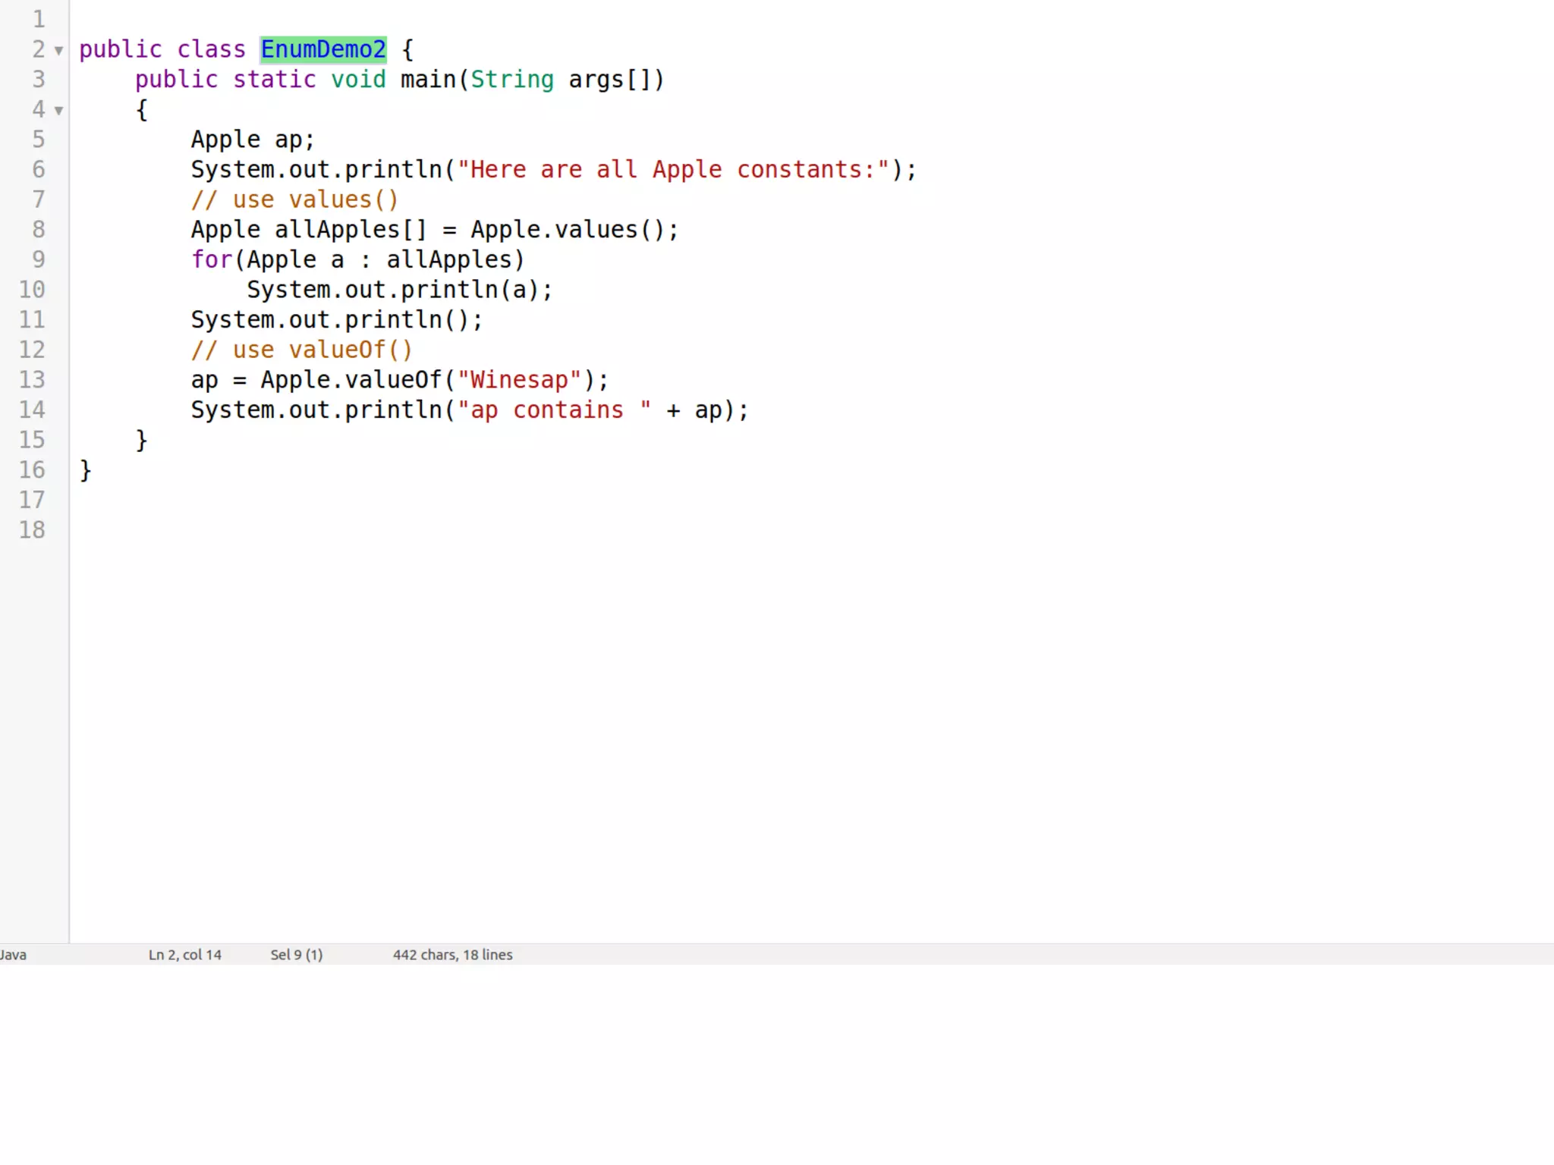Click the 442 chars, 18 lines indicator
The image size is (1554, 1165).
pyautogui.click(x=452, y=955)
